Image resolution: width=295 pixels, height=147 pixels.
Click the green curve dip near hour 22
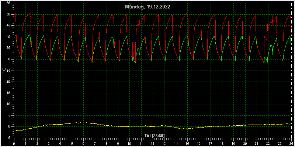(x=267, y=65)
